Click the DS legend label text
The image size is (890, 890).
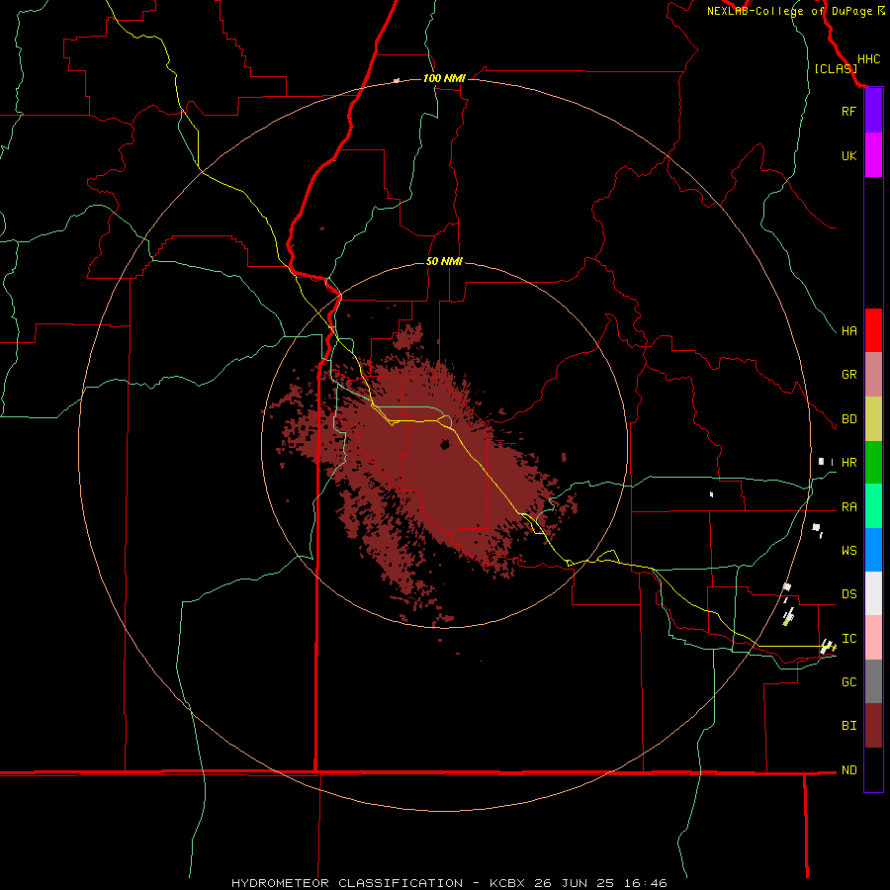click(x=848, y=594)
